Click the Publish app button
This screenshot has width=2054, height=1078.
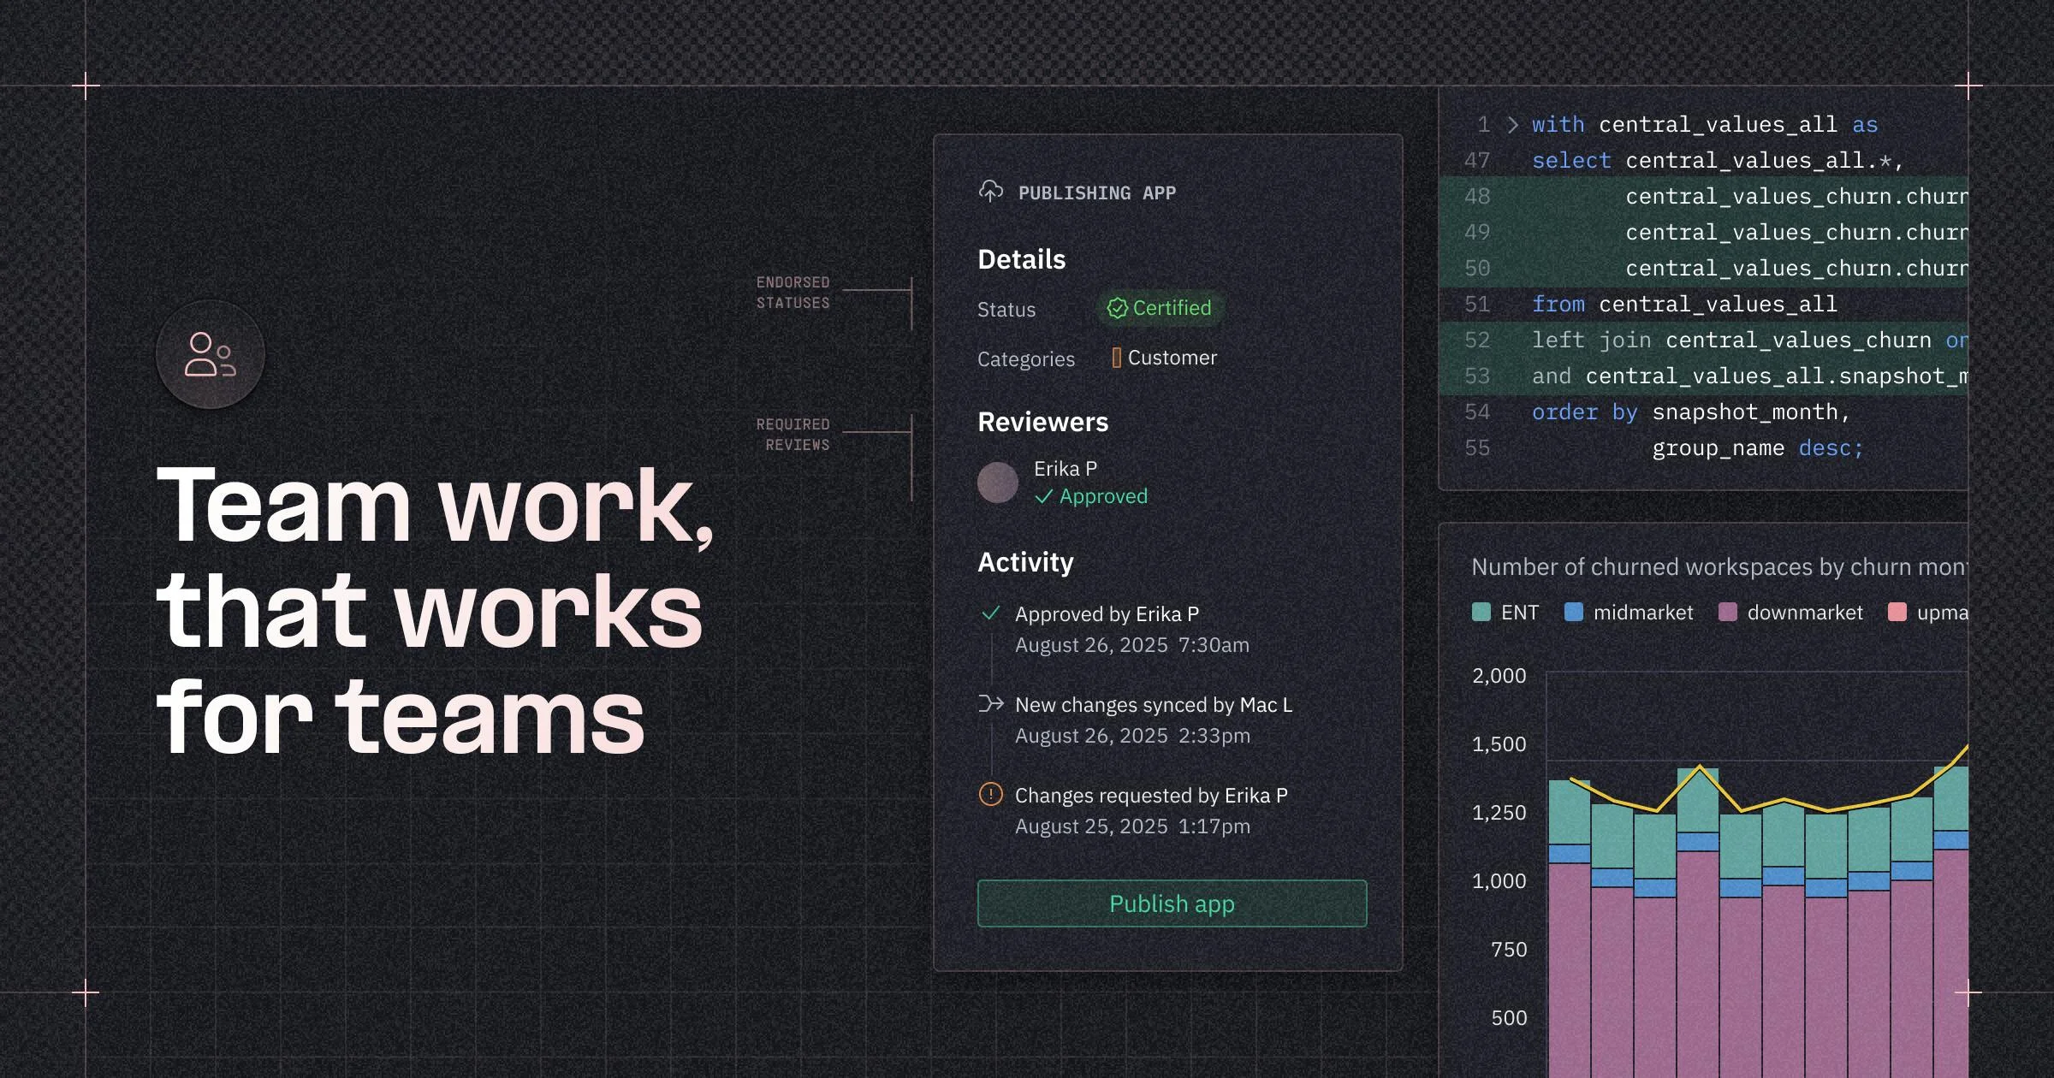(1172, 903)
